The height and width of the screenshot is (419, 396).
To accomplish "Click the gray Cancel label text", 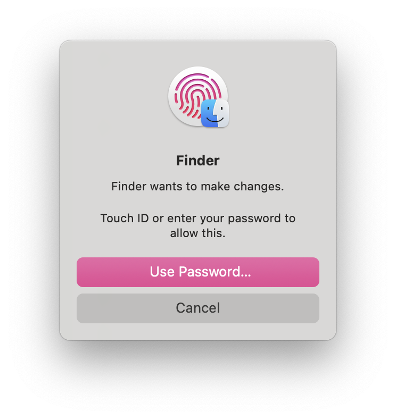I will point(197,308).
